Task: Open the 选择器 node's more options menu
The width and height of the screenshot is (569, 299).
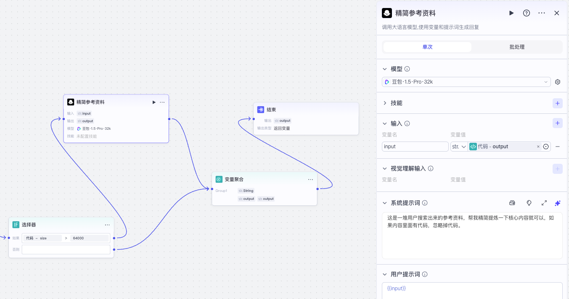Action: (x=107, y=224)
